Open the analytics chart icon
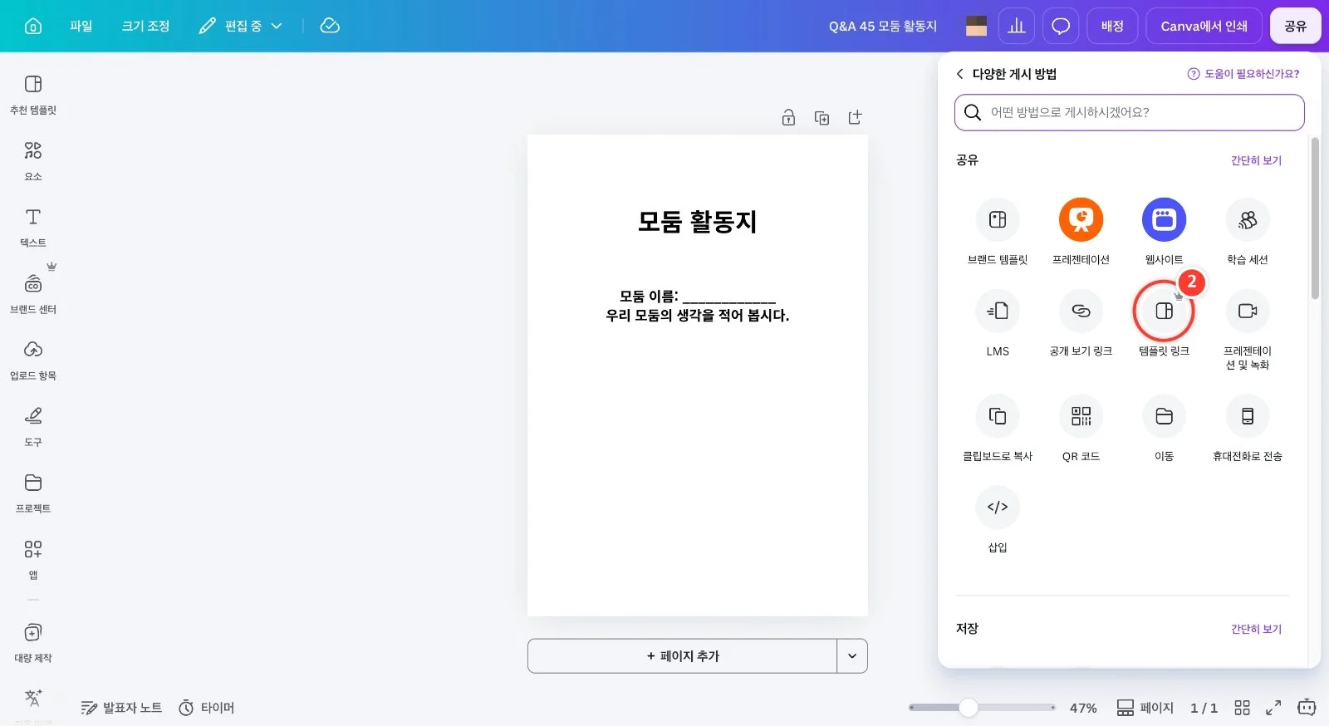Screen dimensions: 1329x726 [1017, 26]
